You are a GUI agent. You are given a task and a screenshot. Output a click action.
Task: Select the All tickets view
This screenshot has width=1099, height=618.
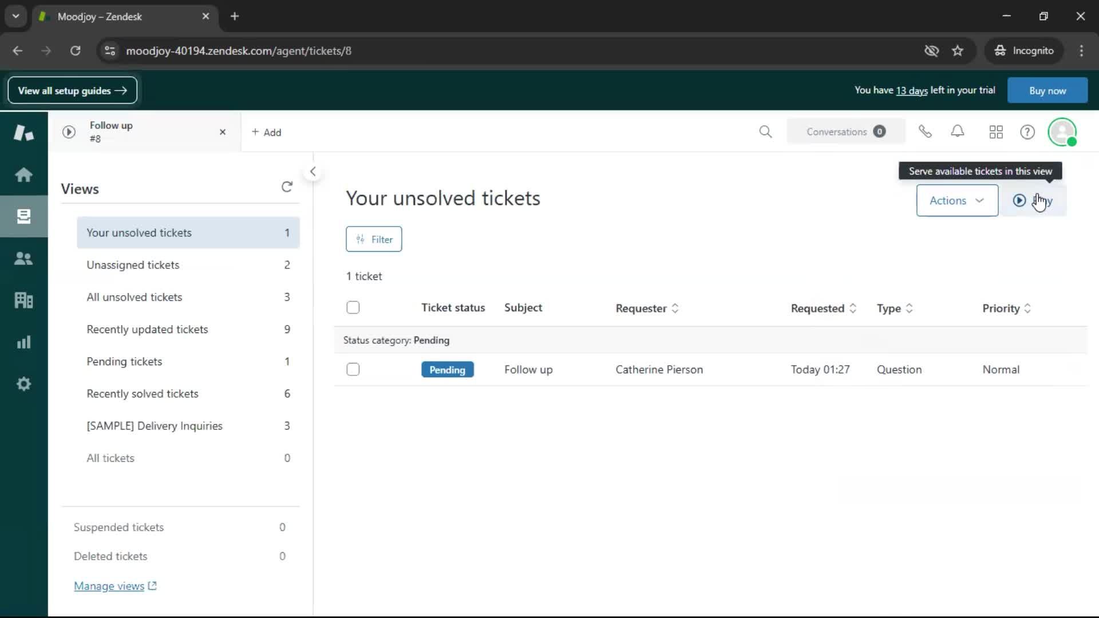[x=188, y=458]
